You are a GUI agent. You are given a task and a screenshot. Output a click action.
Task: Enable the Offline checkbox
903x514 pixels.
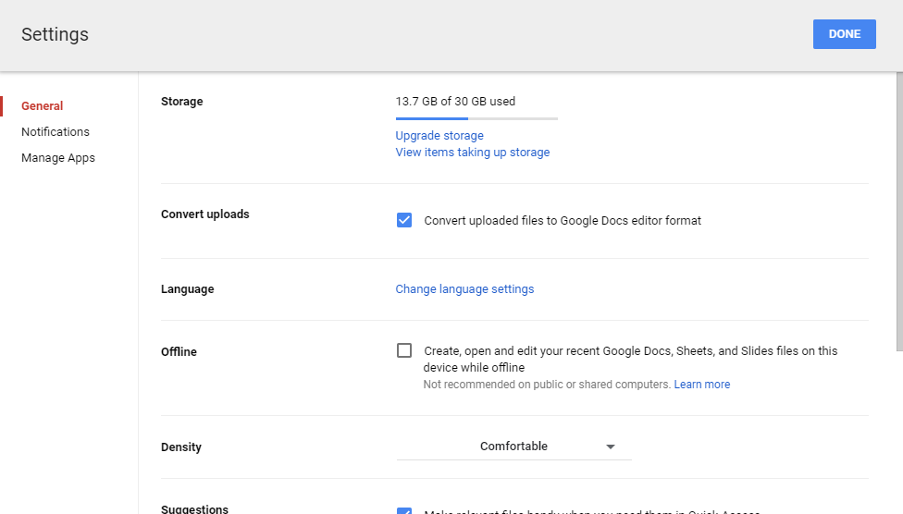point(404,350)
